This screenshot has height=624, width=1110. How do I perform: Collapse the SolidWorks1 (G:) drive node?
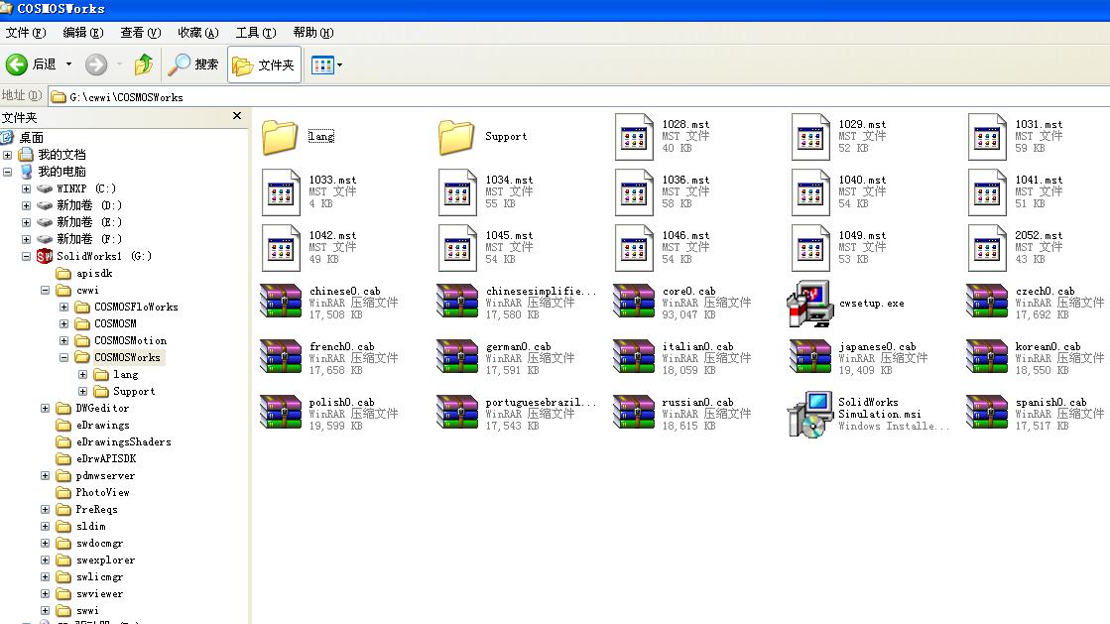(26, 256)
